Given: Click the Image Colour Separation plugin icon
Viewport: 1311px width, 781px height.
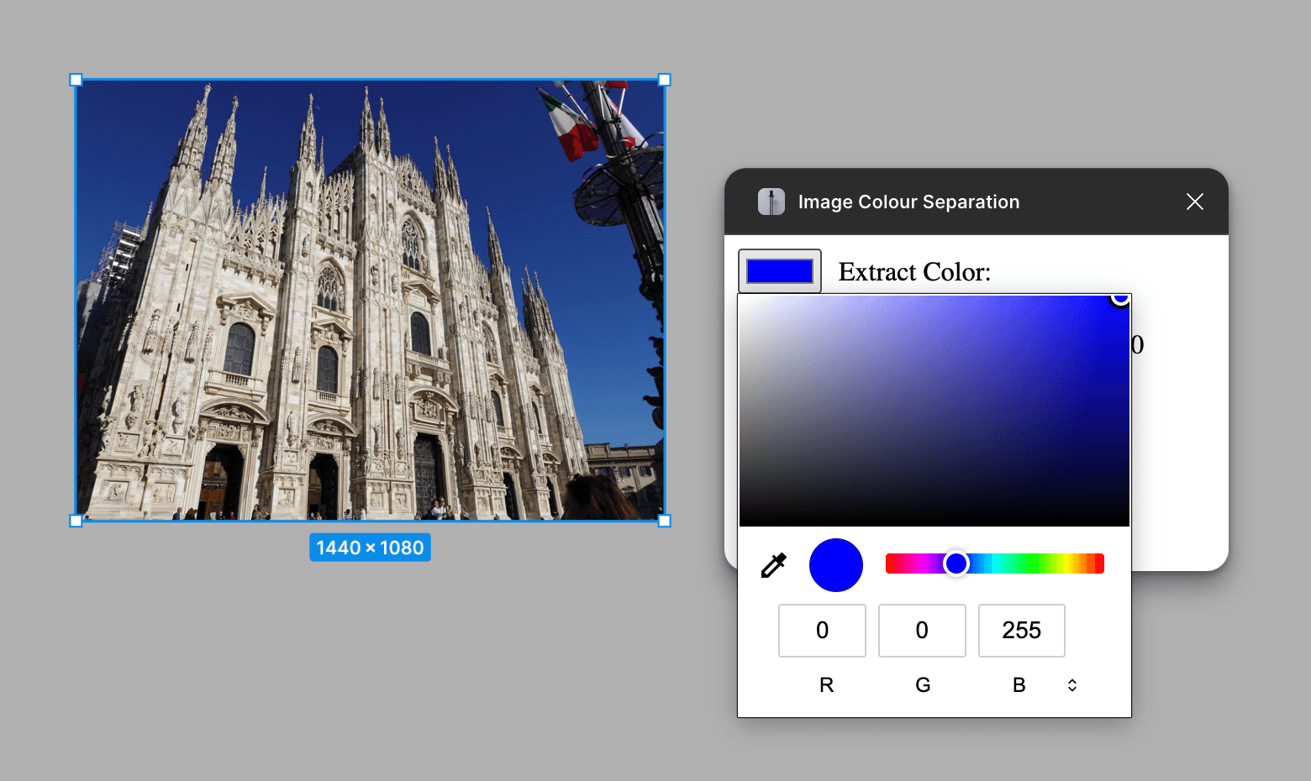Looking at the screenshot, I should point(771,202).
